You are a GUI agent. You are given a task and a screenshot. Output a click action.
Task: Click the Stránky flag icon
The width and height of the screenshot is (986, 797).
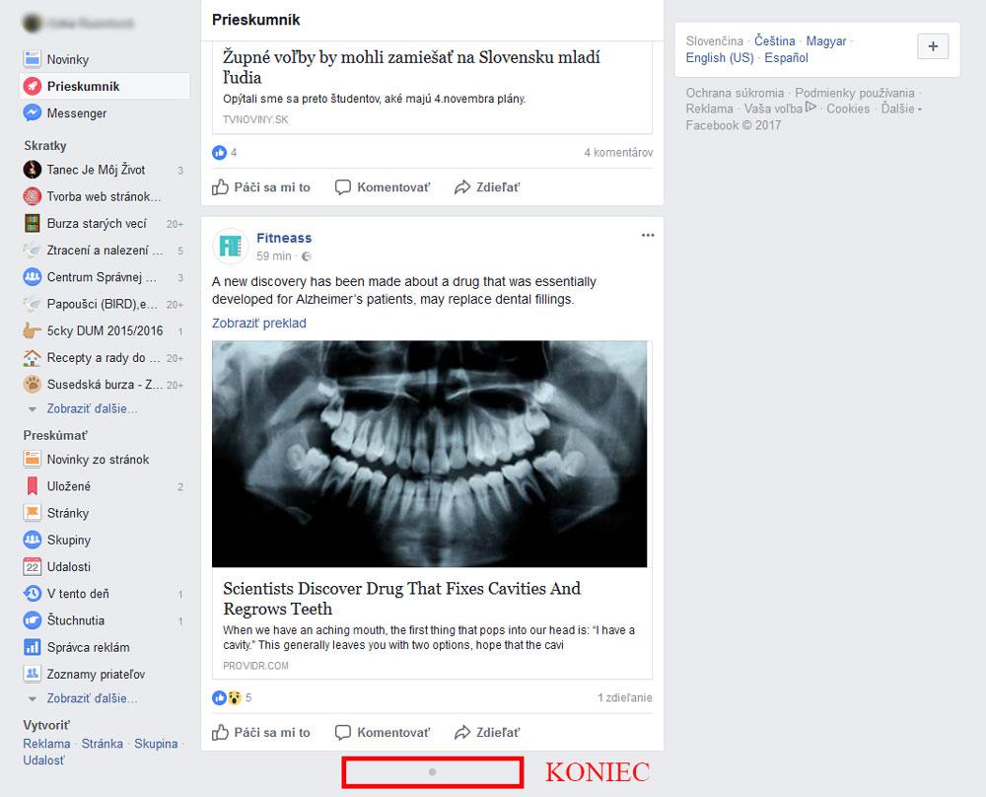(x=33, y=513)
